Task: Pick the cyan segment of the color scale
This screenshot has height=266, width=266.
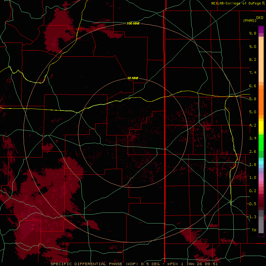Action: click(261, 162)
